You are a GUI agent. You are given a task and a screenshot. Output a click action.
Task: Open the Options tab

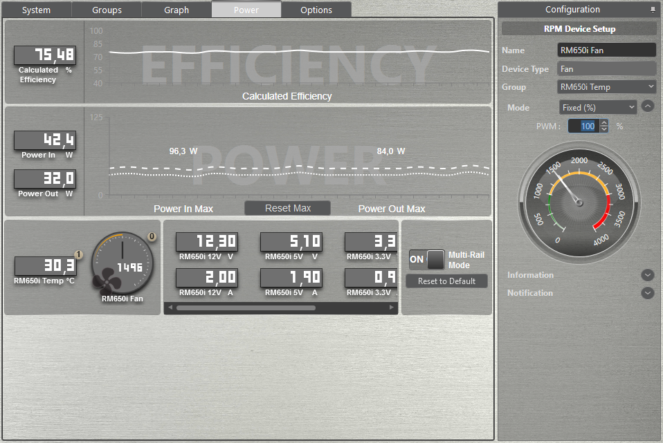316,10
